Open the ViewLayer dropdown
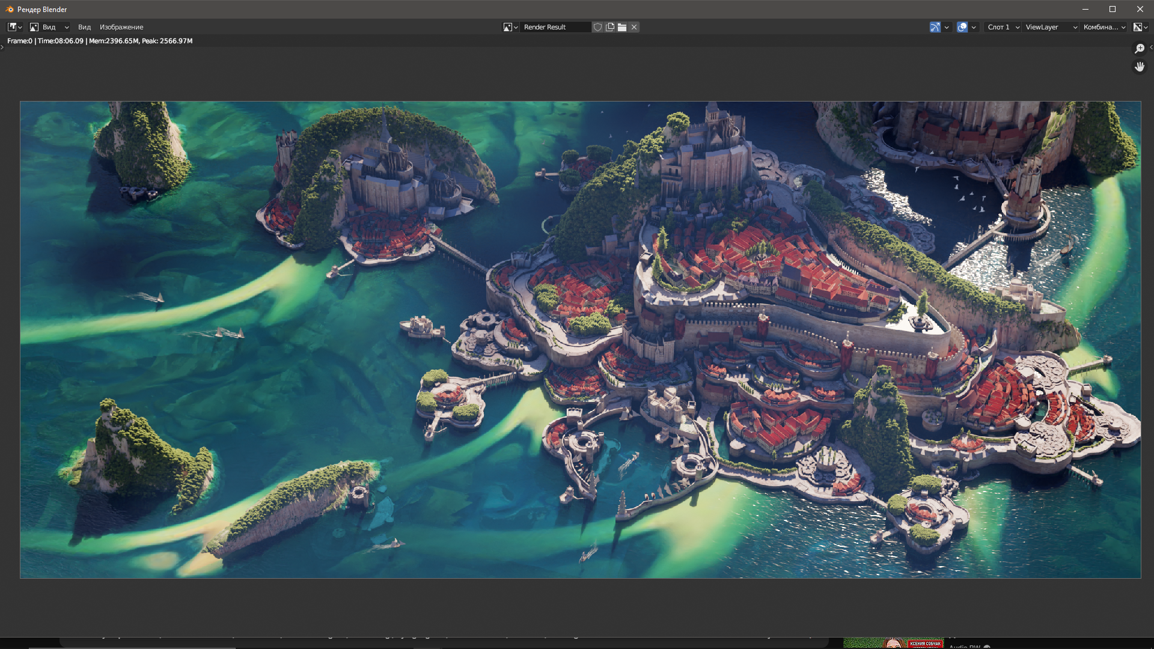This screenshot has width=1154, height=649. click(1051, 27)
